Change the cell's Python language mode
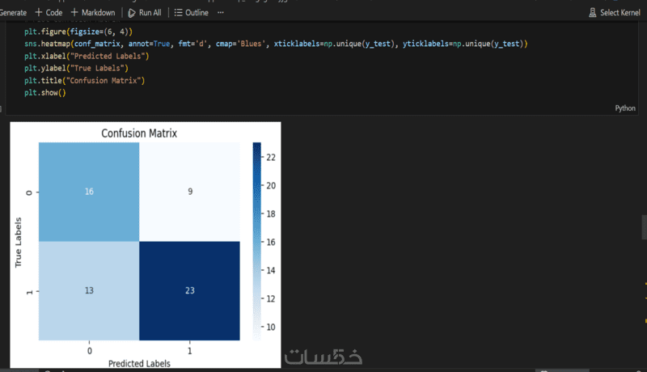 point(624,108)
